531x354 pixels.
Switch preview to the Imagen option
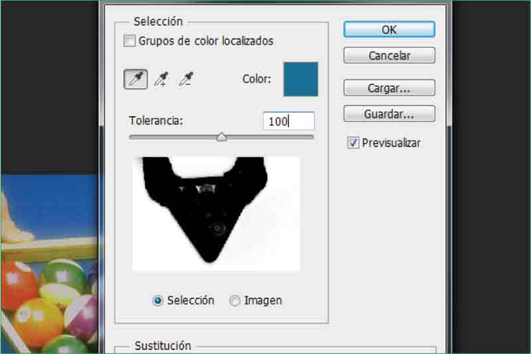click(235, 300)
